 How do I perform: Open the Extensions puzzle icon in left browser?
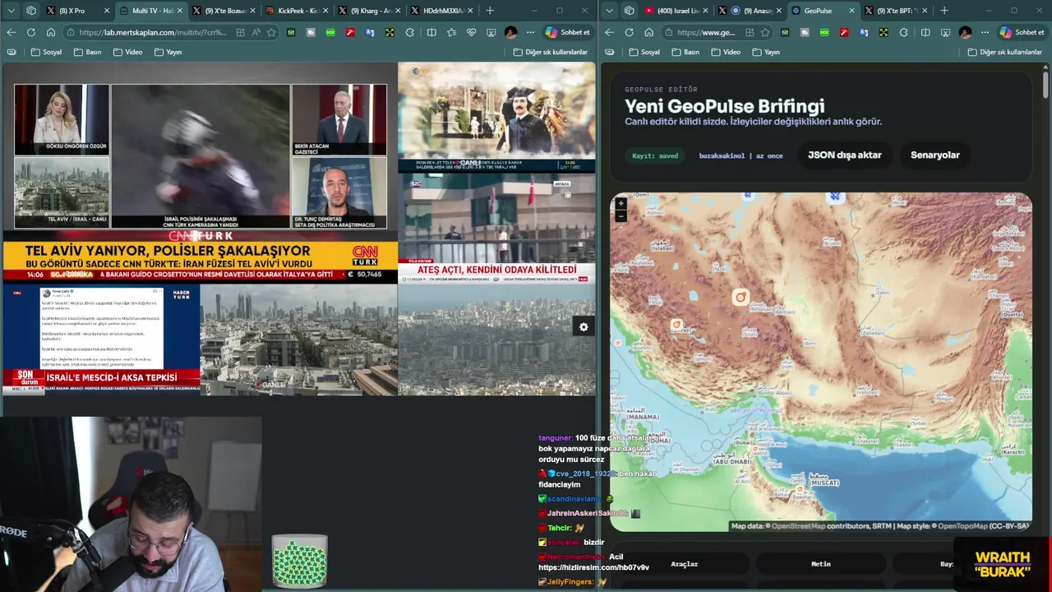click(x=410, y=32)
